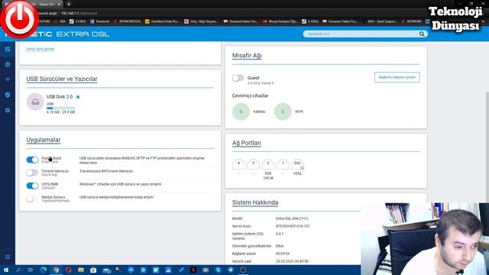Open the EBA bookmark
The height and width of the screenshot is (275, 489).
coord(60,21)
